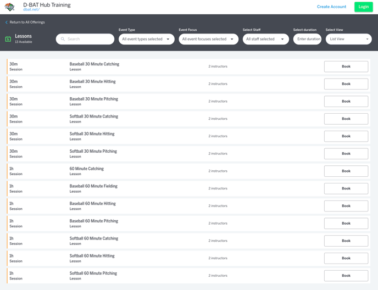378x290 pixels.
Task: Select the Baseball 60 Minute Fielding title
Action: [93, 186]
